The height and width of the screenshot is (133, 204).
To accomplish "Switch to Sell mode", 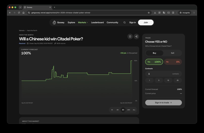I will tap(173, 53).
